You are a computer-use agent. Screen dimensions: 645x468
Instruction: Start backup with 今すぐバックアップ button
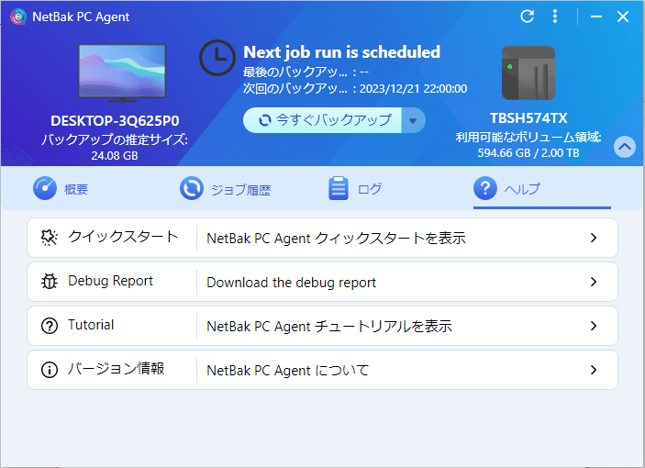[x=322, y=120]
